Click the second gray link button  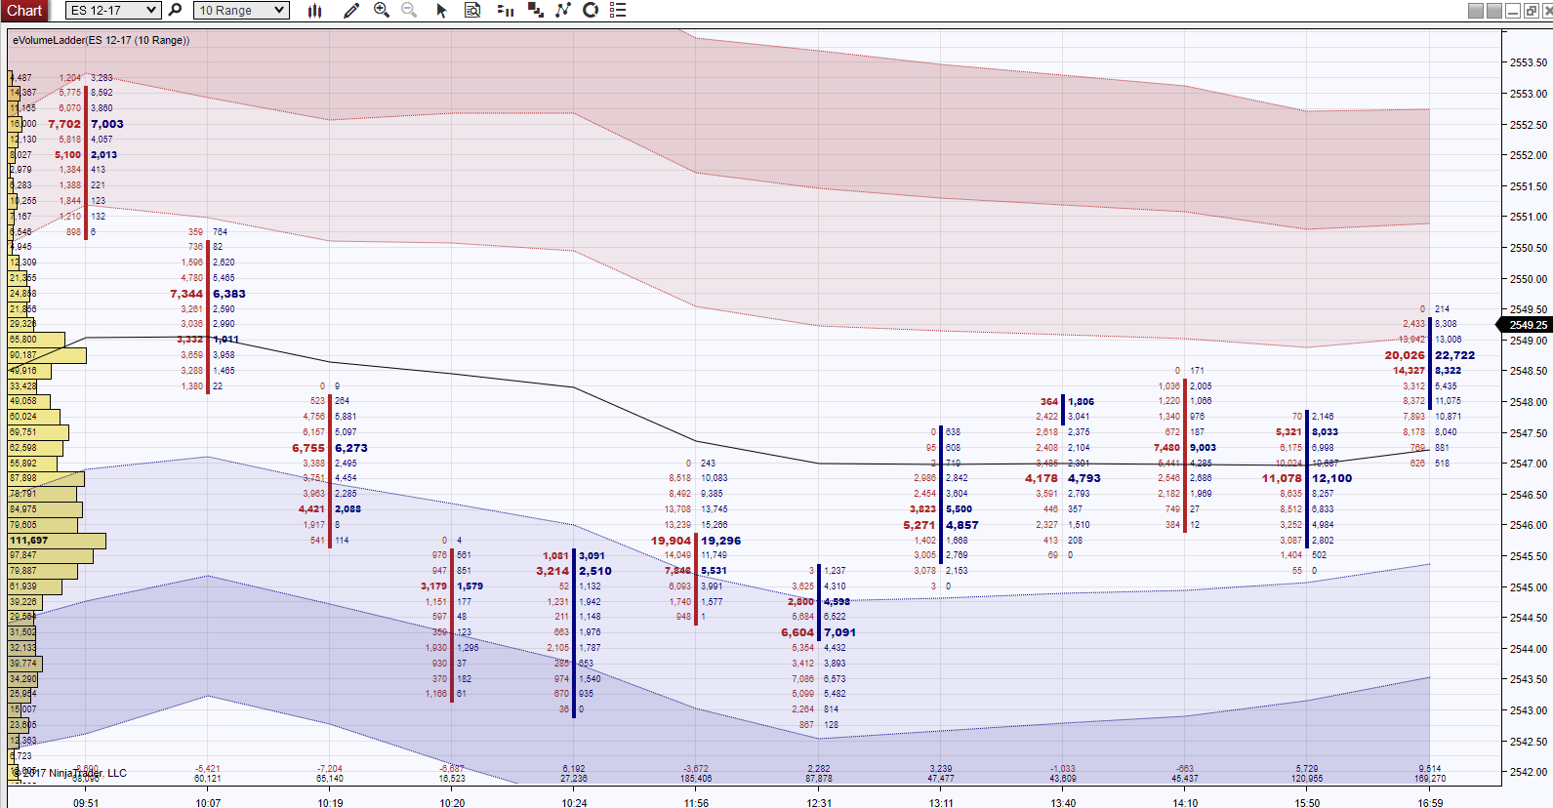point(1494,11)
